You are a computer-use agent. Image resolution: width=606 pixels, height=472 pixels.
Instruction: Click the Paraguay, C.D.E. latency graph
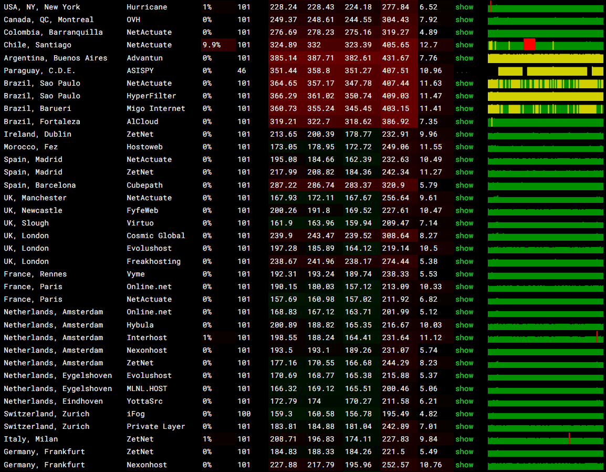tap(545, 71)
